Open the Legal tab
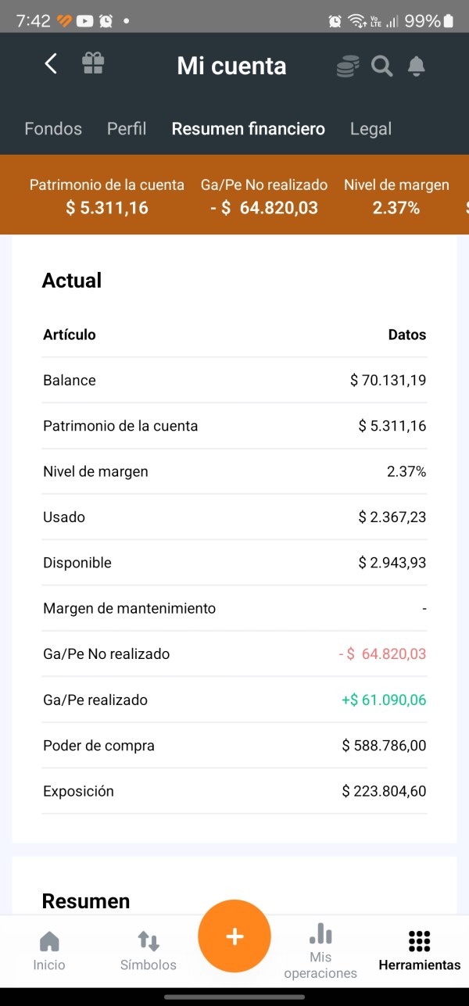 371,129
